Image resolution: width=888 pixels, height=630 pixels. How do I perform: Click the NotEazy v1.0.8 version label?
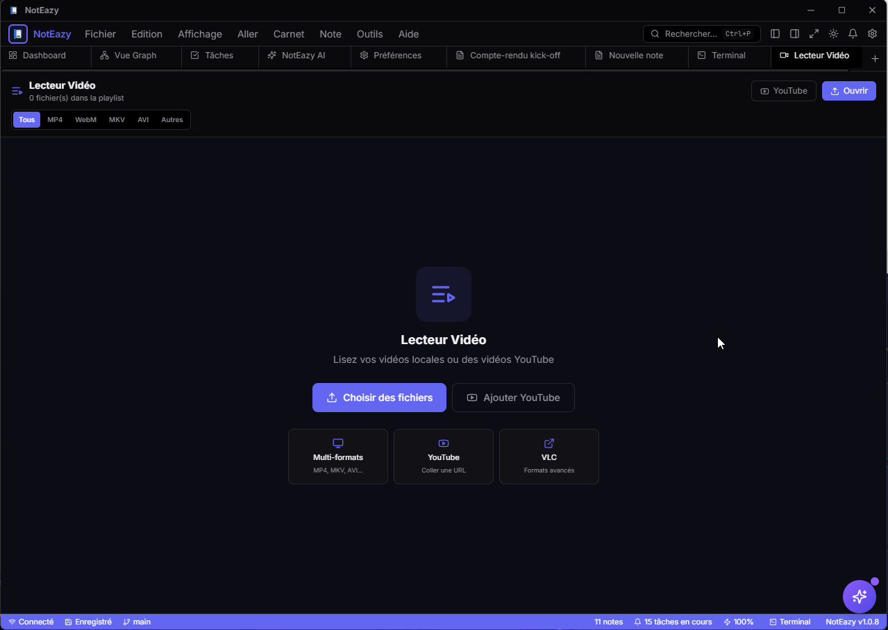[x=853, y=622]
